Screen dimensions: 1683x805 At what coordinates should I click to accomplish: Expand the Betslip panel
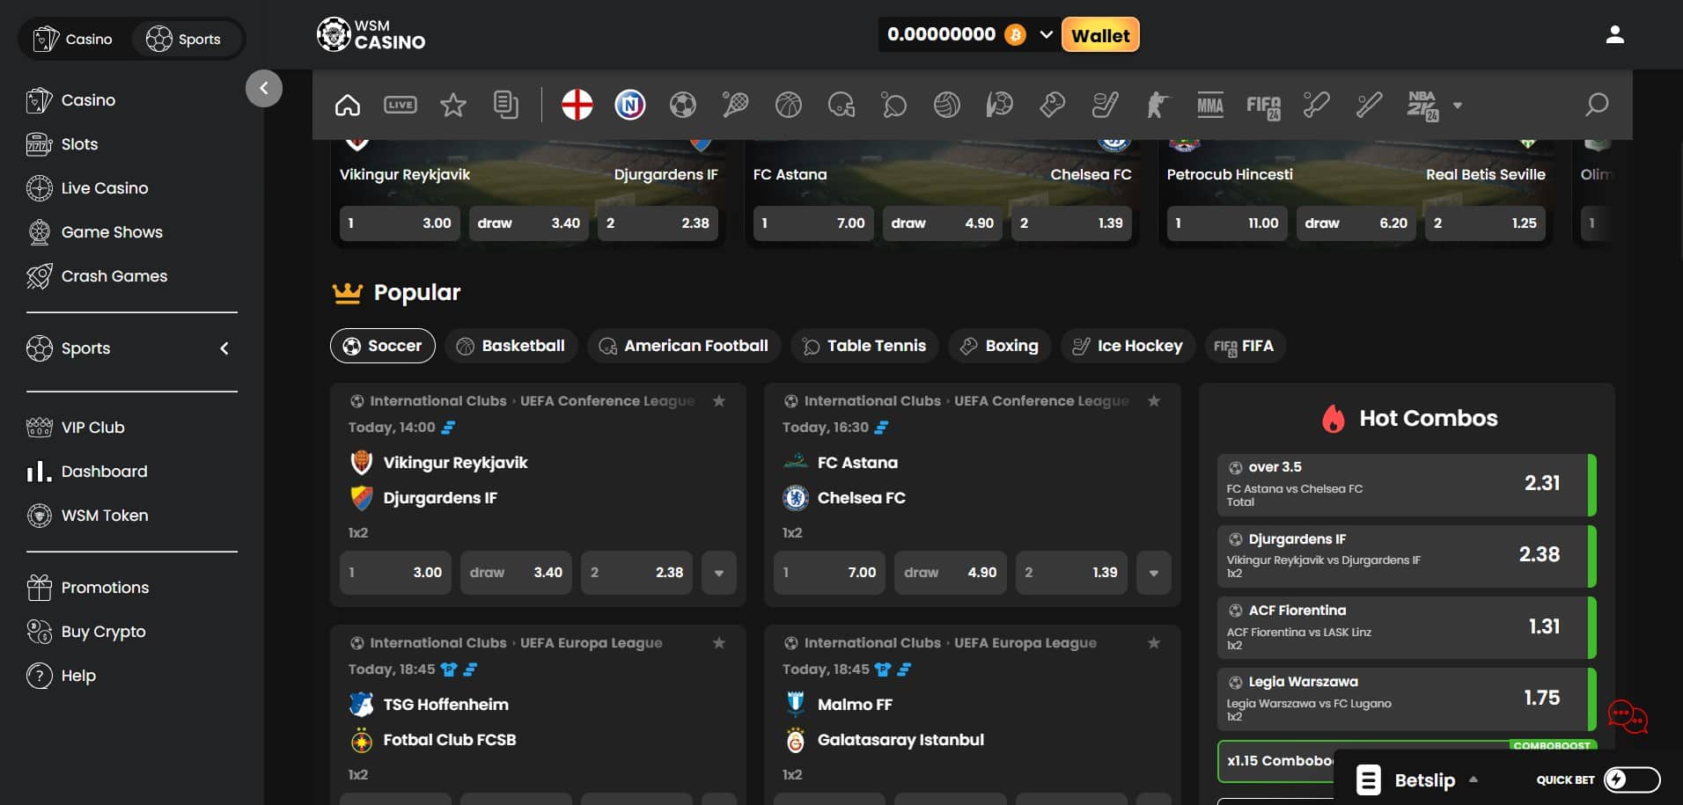coord(1417,779)
